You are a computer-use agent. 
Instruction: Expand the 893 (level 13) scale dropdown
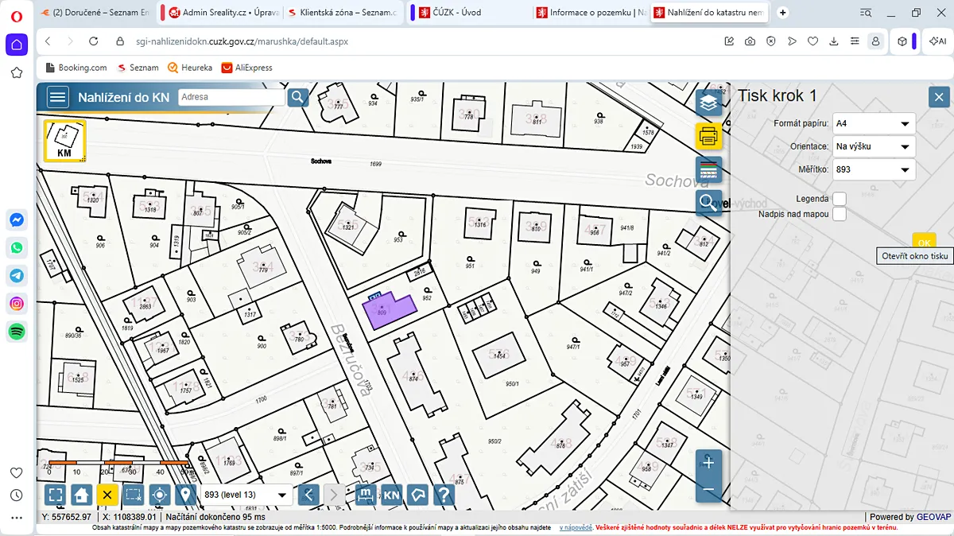point(246,495)
